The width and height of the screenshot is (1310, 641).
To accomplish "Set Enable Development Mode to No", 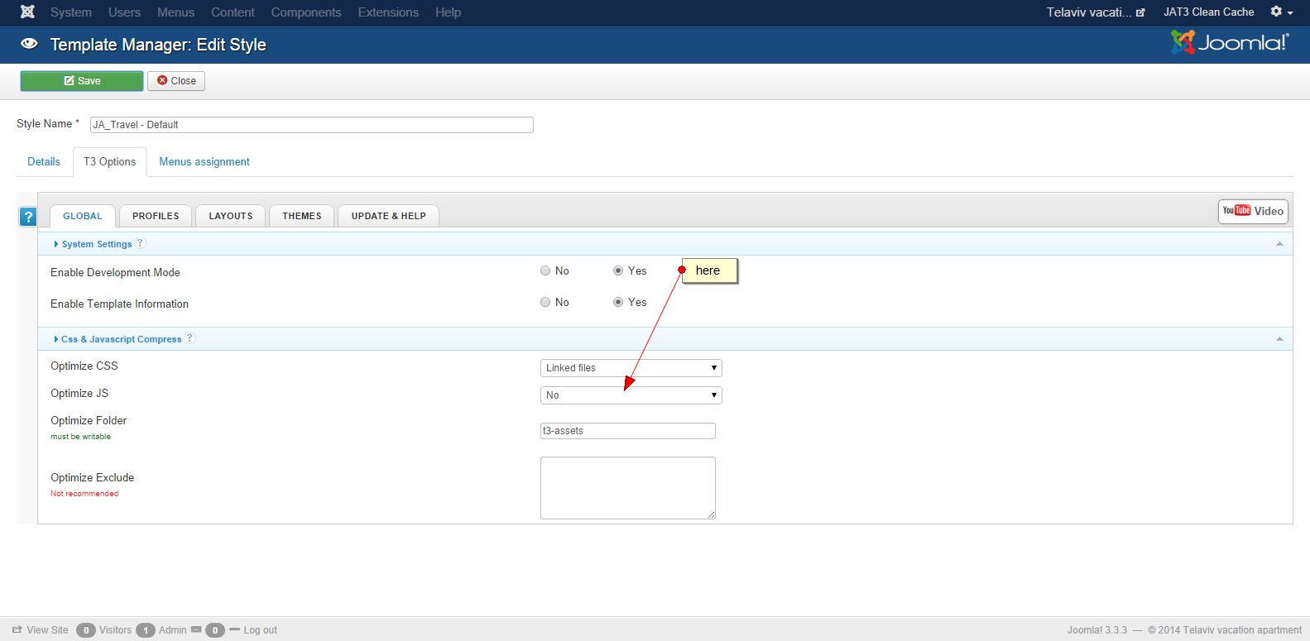I will pos(545,270).
